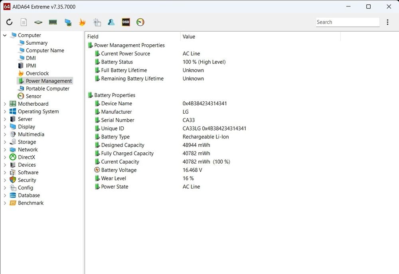Image resolution: width=399 pixels, height=274 pixels.
Task: Expand the Server tree node
Action: click(5, 119)
